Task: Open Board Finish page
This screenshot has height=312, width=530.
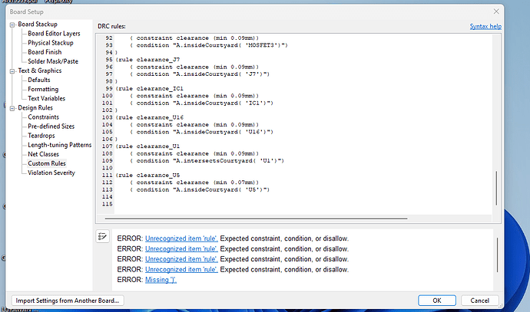Action: [x=45, y=52]
